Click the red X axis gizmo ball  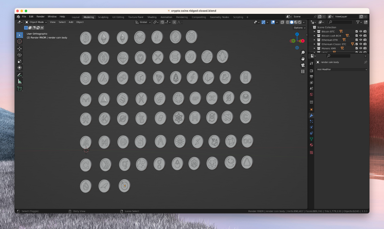(303, 41)
